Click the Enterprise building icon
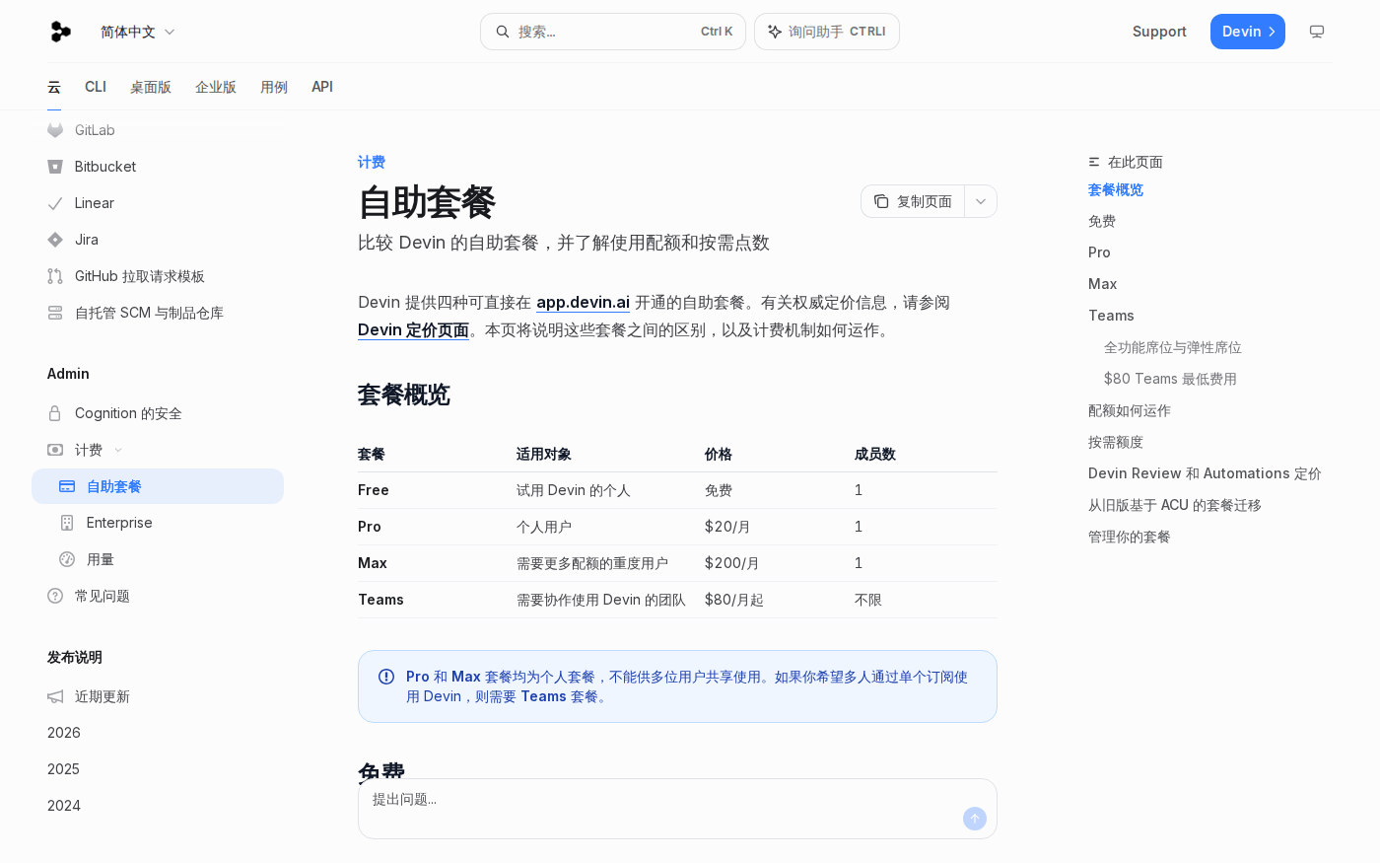Viewport: 1380px width, 863px height. (67, 523)
